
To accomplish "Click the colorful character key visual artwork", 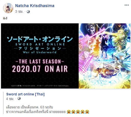I will 104,56.
